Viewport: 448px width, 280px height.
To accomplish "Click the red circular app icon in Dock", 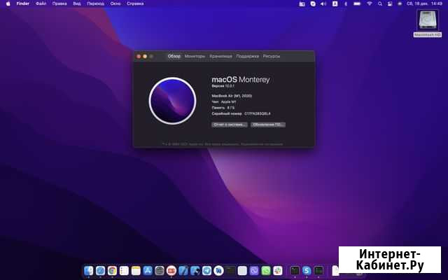I will tap(171, 270).
